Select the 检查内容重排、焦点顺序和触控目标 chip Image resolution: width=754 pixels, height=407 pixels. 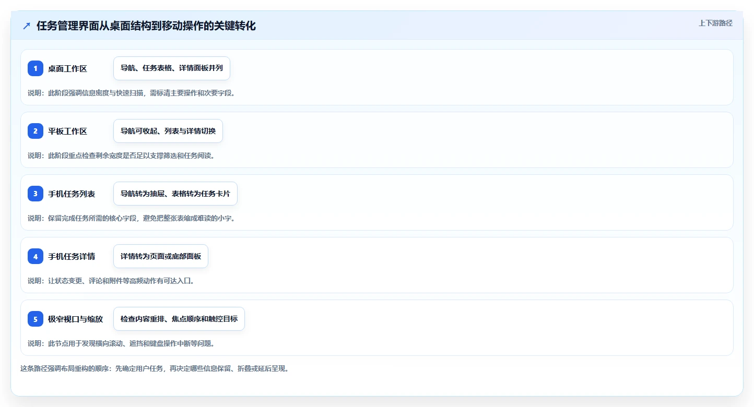[179, 319]
